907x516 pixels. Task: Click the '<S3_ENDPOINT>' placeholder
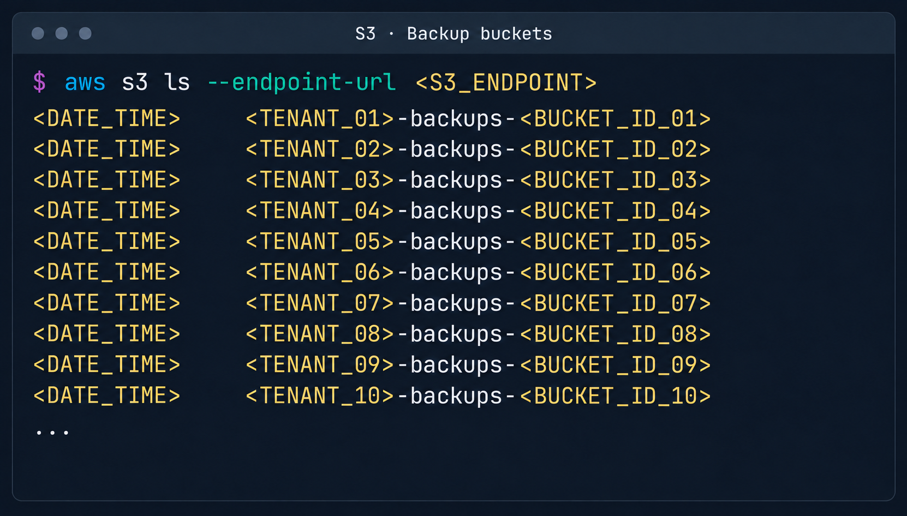(506, 83)
